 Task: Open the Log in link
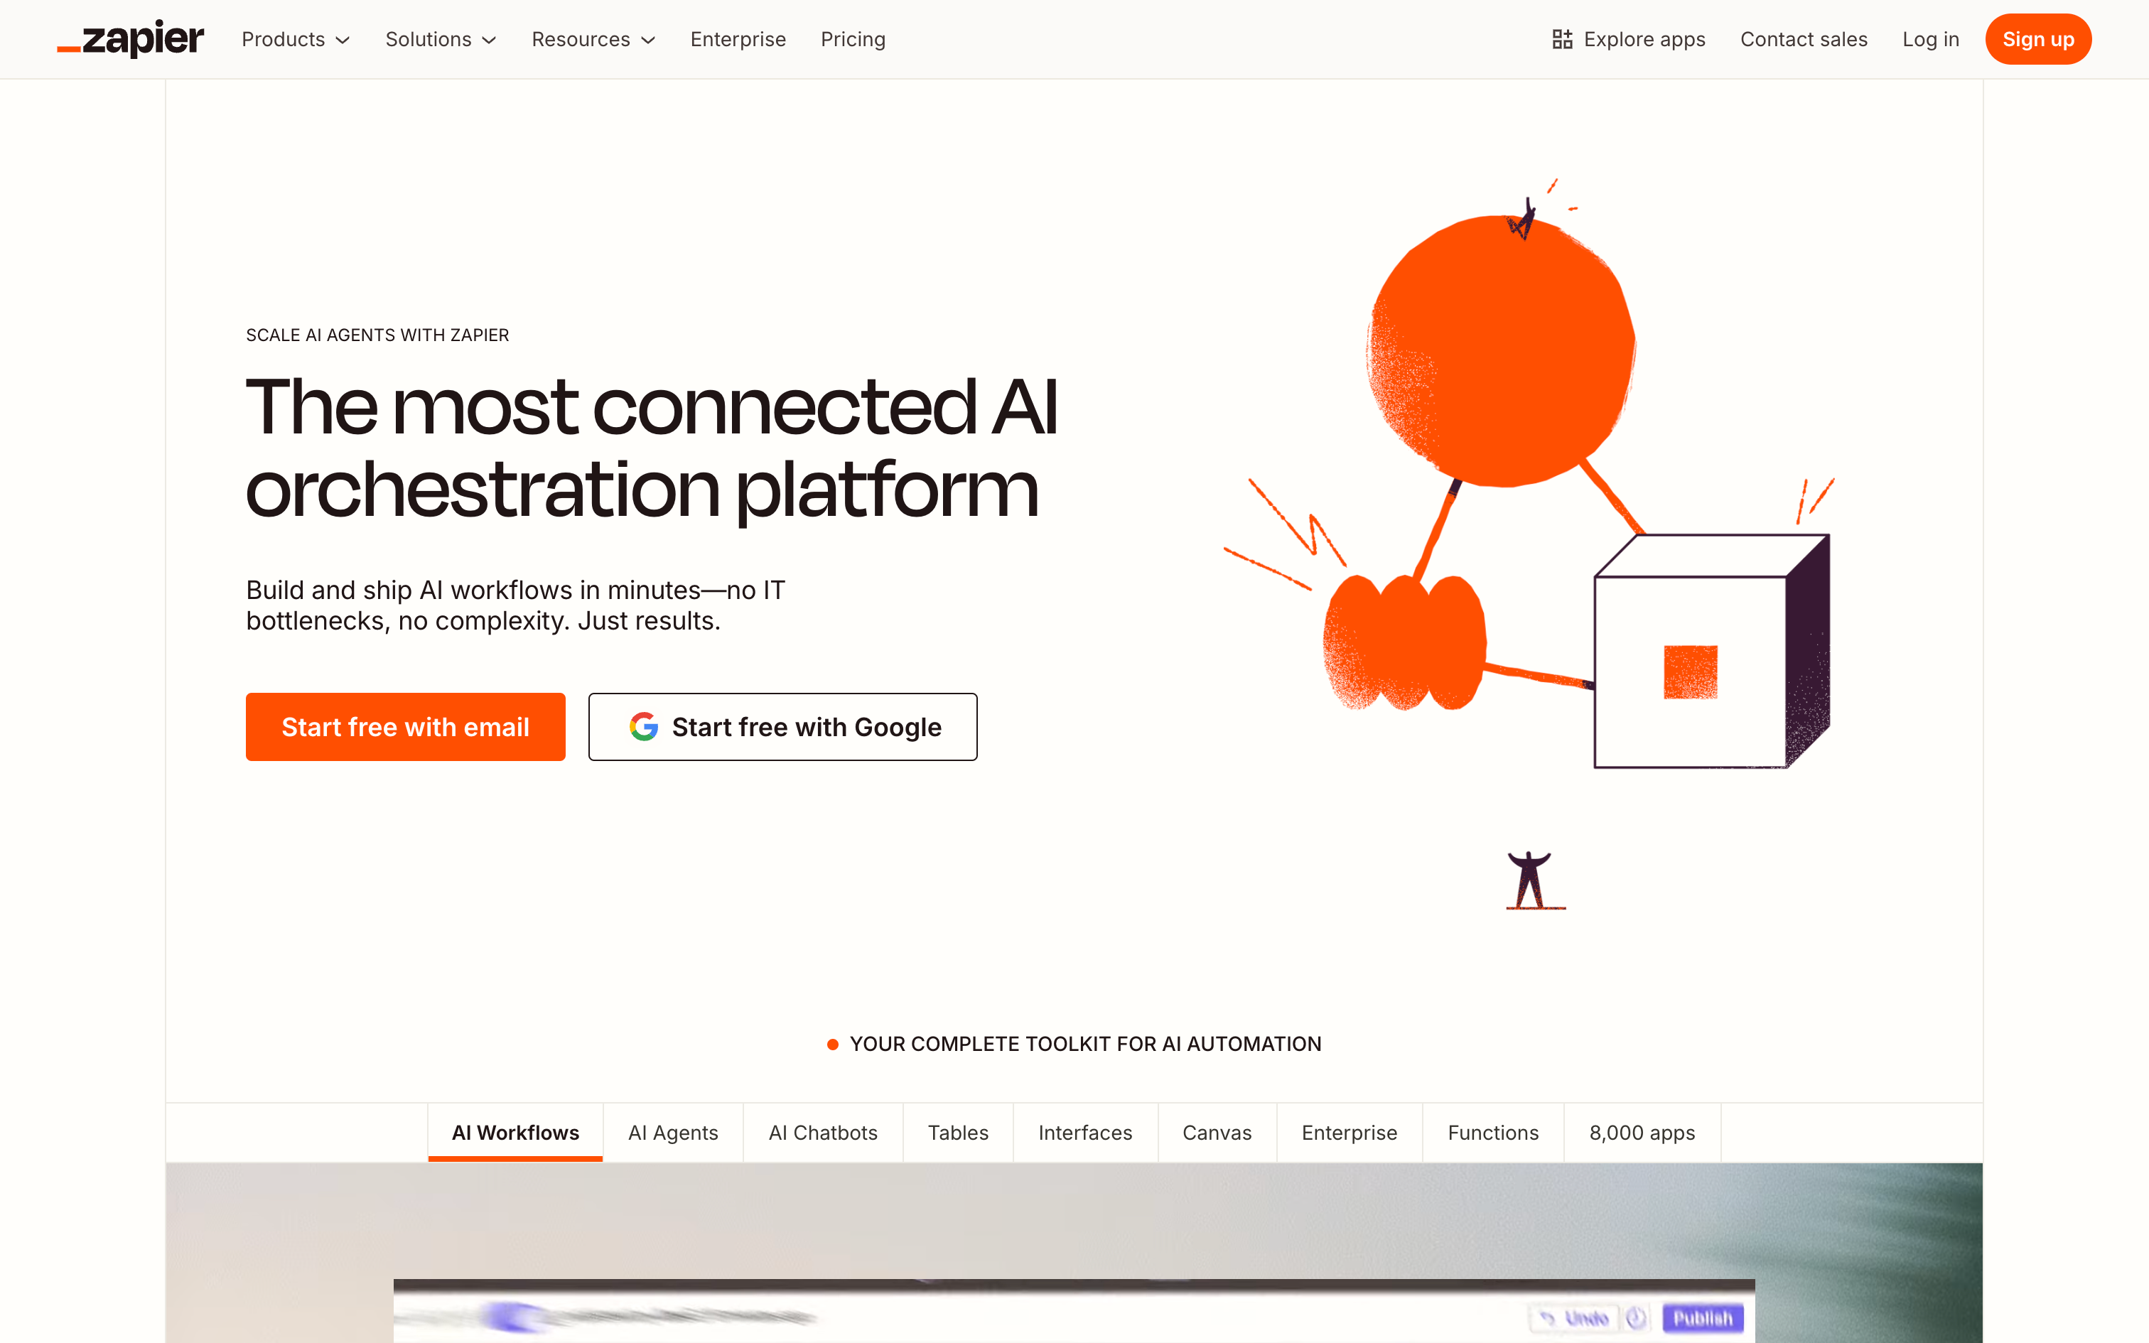(1929, 39)
